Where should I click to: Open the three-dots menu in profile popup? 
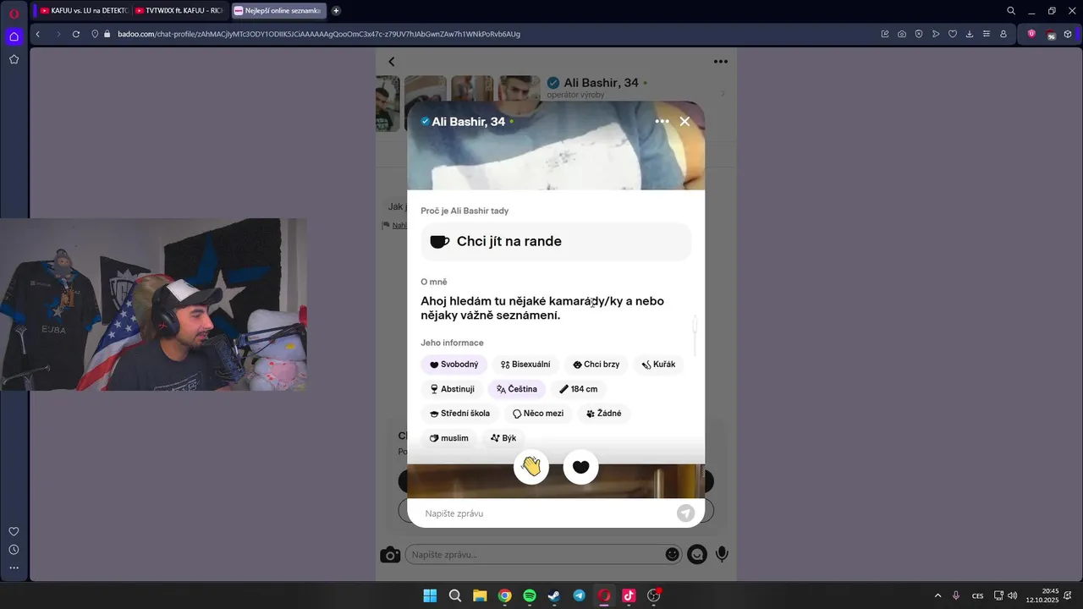coord(662,122)
